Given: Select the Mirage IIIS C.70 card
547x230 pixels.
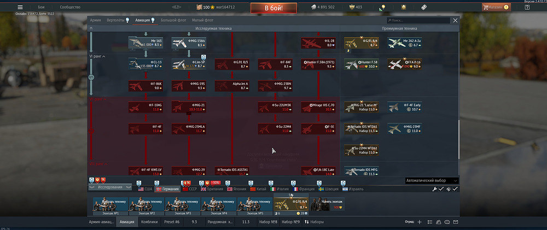Looking at the screenshot, I should [318, 107].
